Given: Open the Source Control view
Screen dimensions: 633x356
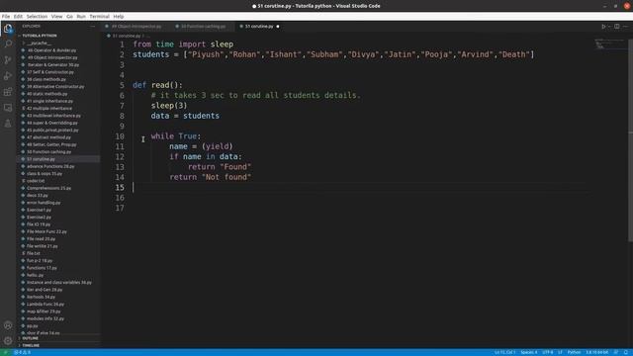Looking at the screenshot, I should pos(8,60).
